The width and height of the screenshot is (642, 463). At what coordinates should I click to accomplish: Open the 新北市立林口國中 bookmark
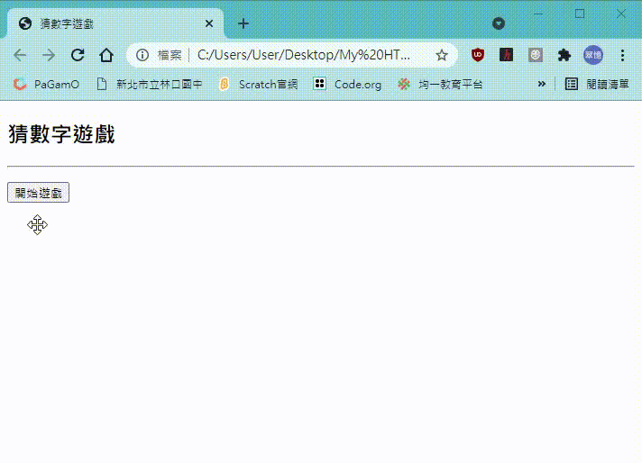pyautogui.click(x=150, y=85)
